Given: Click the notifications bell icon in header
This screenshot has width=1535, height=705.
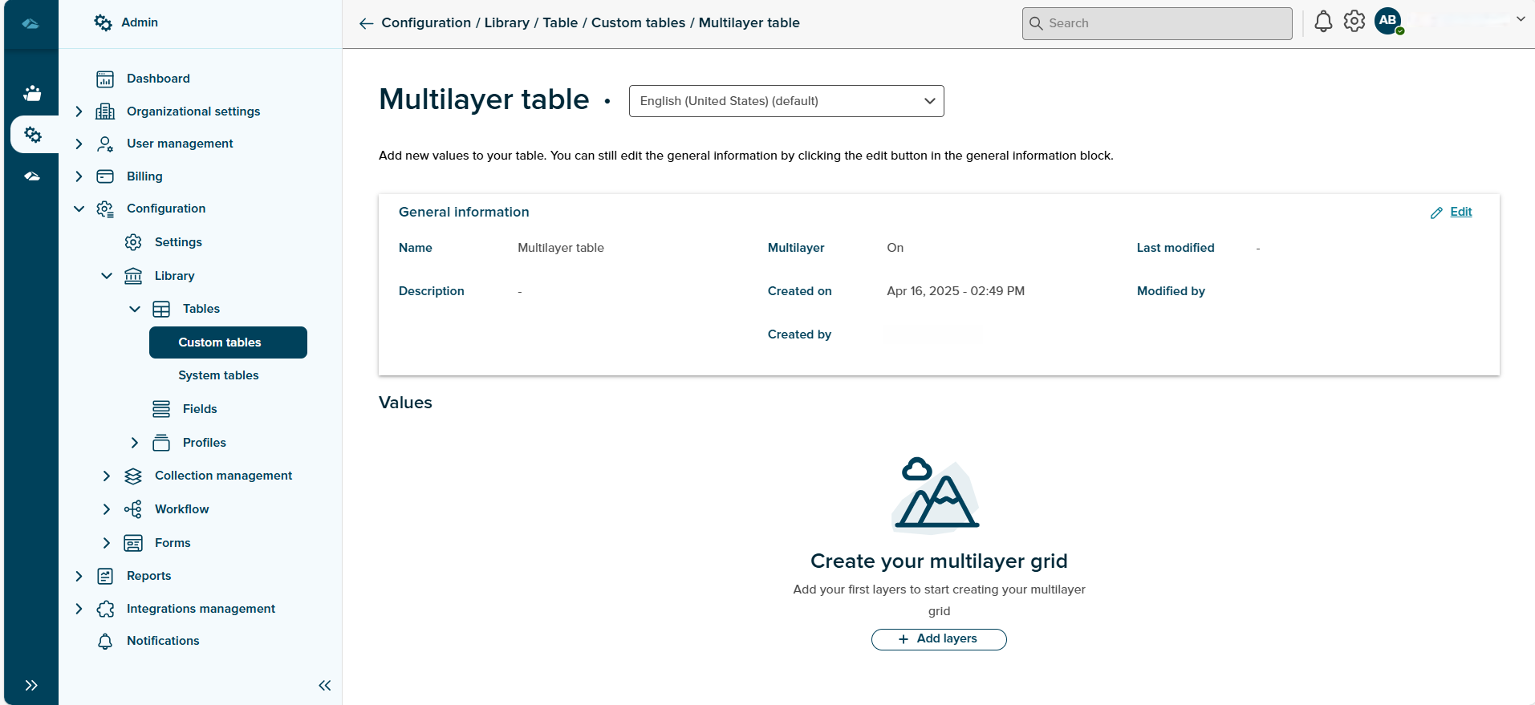Looking at the screenshot, I should [1323, 22].
